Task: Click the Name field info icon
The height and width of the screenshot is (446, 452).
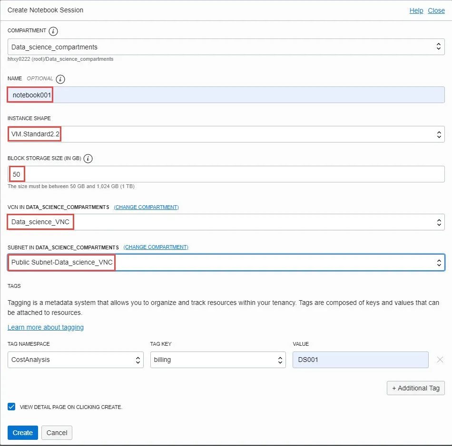Action: [x=61, y=79]
